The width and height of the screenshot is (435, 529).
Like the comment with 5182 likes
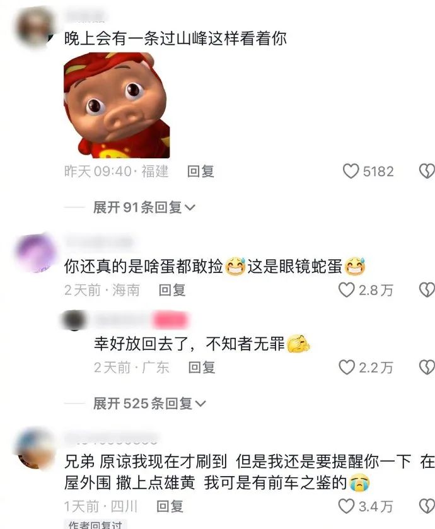[351, 171]
